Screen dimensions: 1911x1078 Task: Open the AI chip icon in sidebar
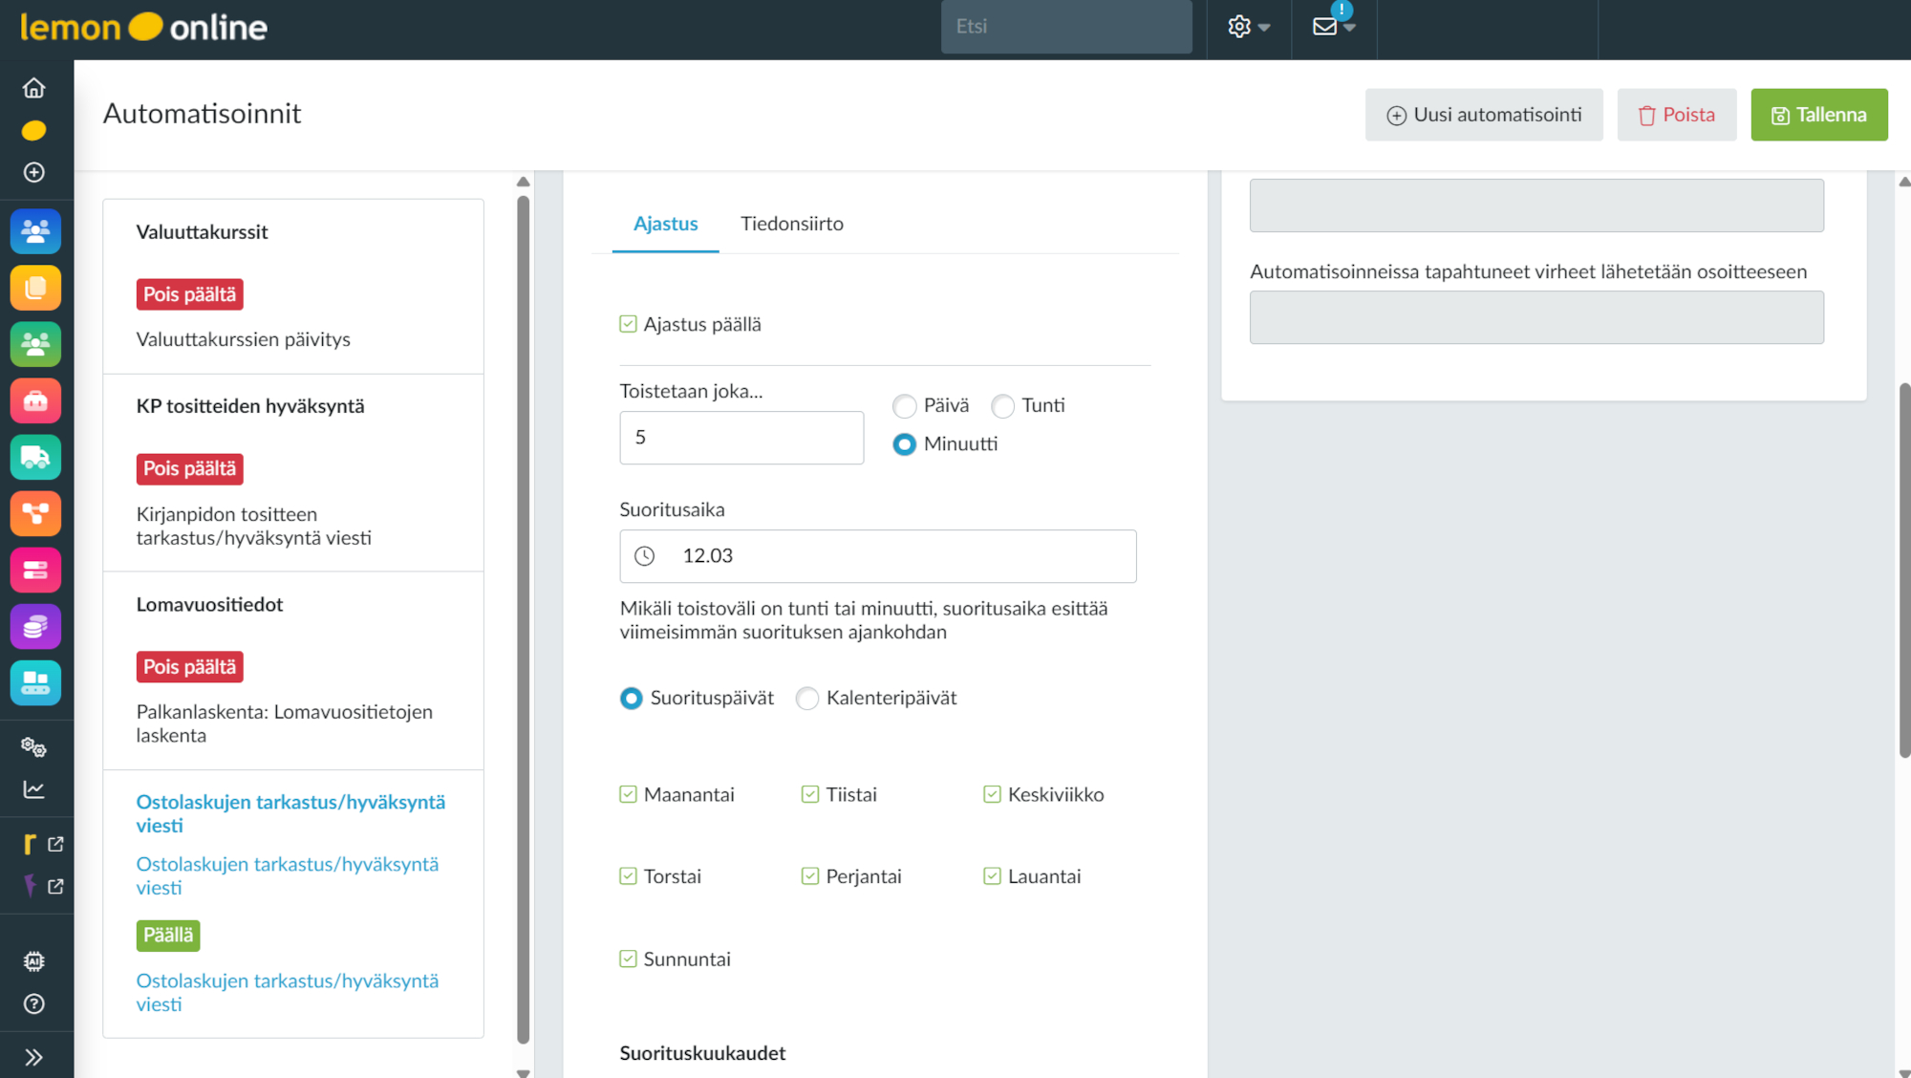[34, 961]
